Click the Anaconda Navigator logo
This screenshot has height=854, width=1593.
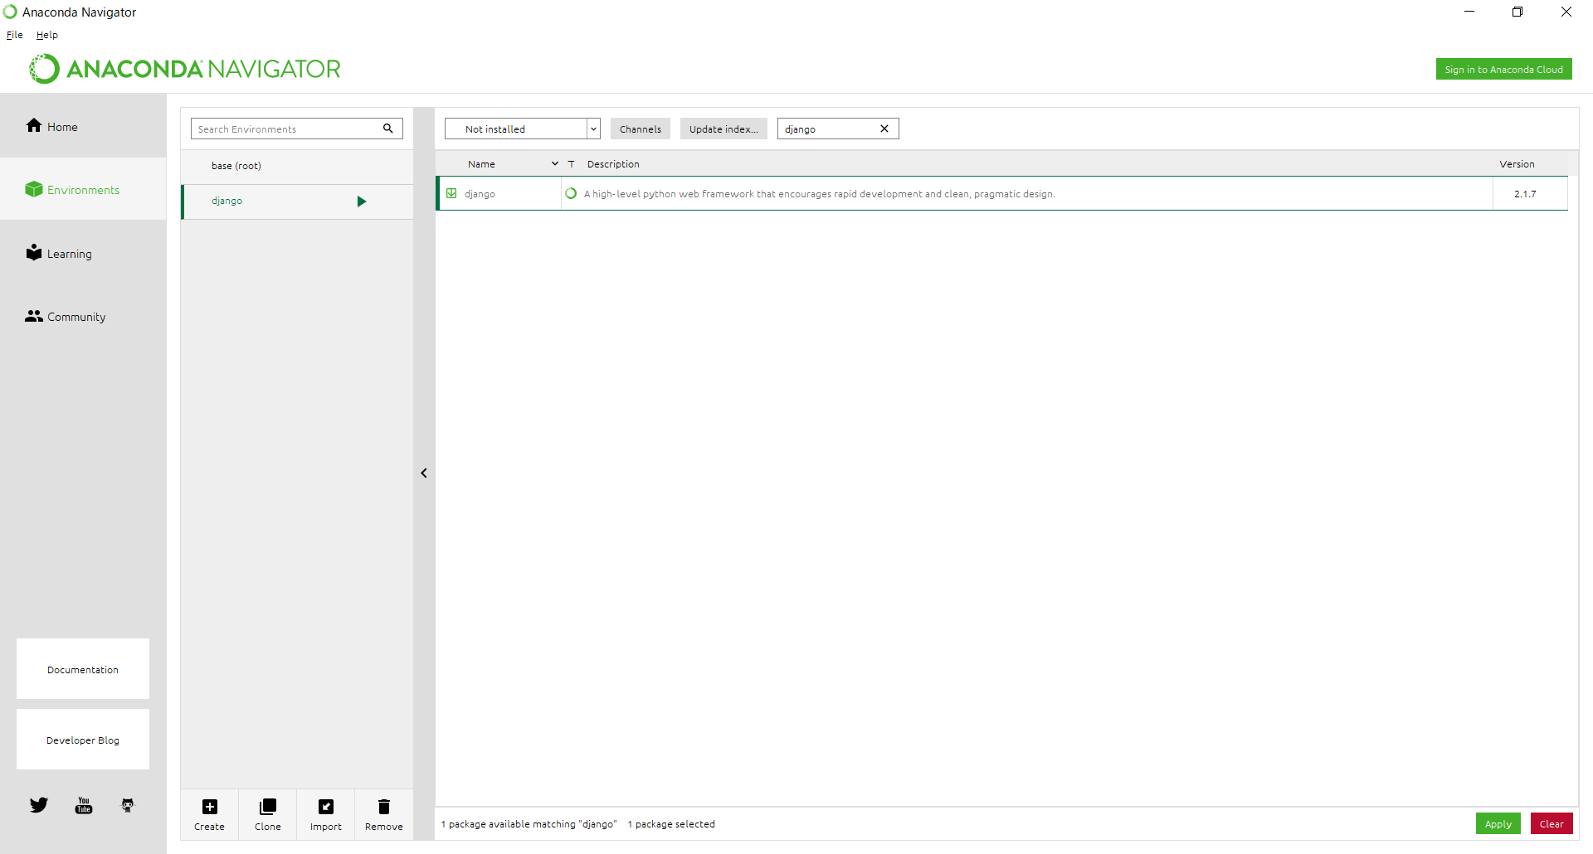point(185,69)
